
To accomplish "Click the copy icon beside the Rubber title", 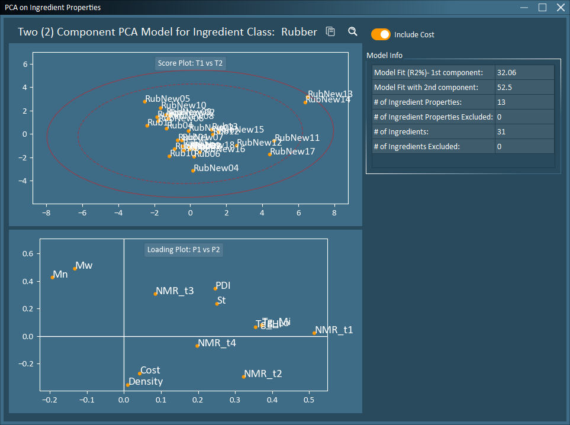I will click(x=331, y=32).
